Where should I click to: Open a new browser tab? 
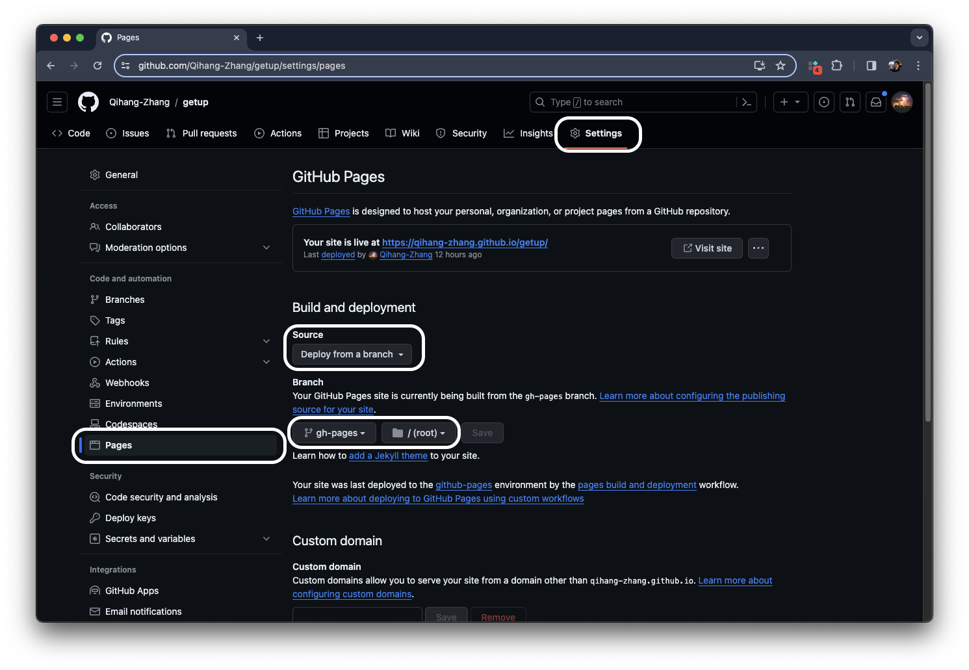[x=260, y=38]
